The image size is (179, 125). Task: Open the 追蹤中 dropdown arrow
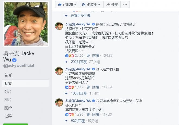pyautogui.click(x=99, y=4)
